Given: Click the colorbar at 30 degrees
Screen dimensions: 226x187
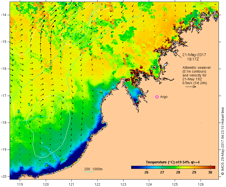Looking at the screenshot, I should pyautogui.click(x=210, y=167).
